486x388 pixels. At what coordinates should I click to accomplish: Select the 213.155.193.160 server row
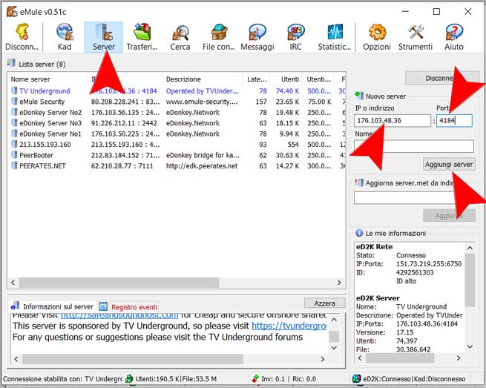point(177,145)
